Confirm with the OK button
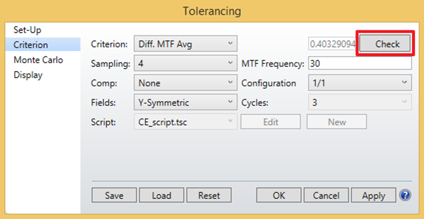This screenshot has height=219, width=424. (279, 196)
